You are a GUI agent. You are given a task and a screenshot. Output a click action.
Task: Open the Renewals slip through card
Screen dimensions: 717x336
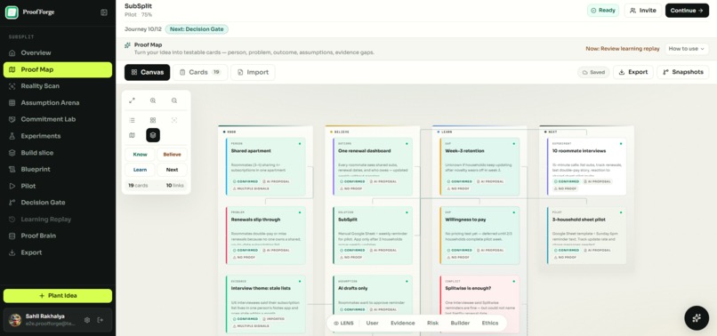(266, 236)
